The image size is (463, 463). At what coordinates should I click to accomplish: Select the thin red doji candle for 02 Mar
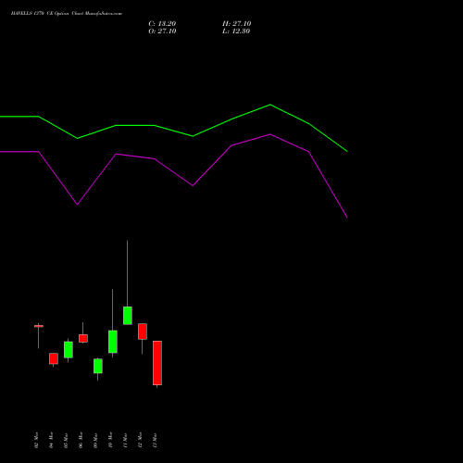pyautogui.click(x=39, y=326)
